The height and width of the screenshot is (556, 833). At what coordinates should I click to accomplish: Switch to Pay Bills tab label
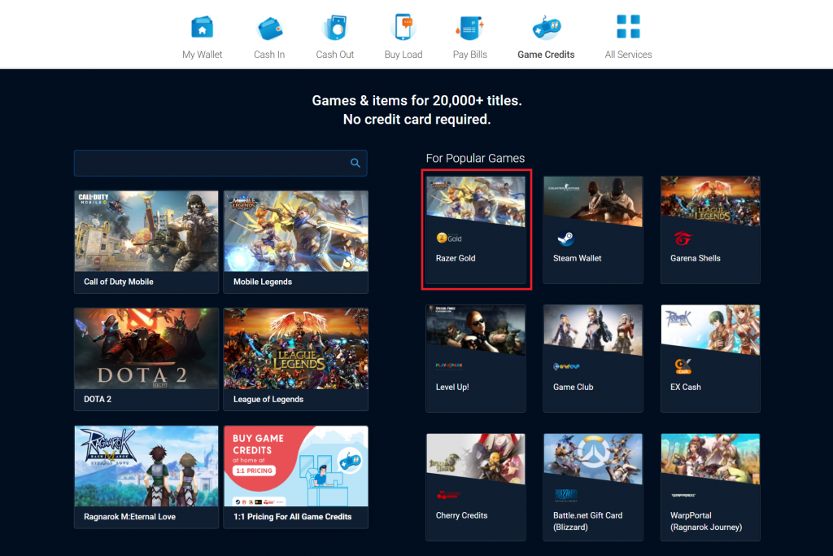coord(469,55)
